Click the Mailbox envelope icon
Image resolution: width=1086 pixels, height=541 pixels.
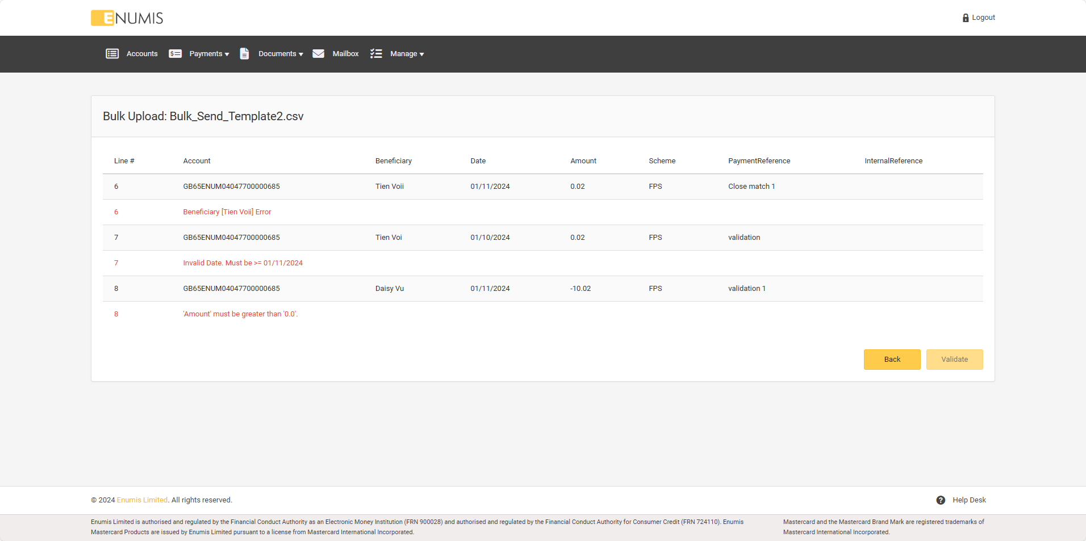tap(319, 54)
